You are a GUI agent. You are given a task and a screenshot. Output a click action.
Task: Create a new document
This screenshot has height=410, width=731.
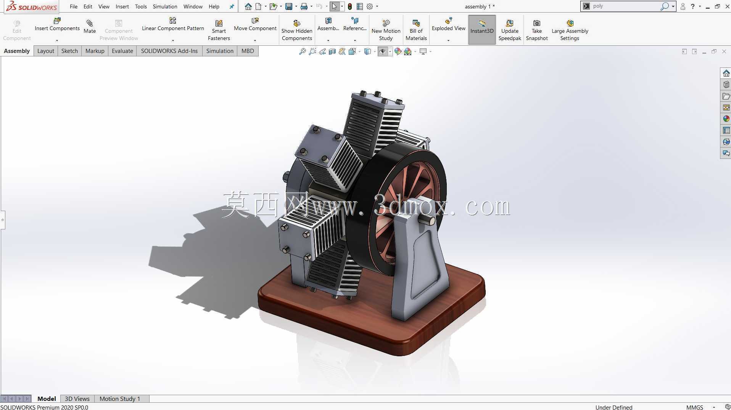point(258,6)
